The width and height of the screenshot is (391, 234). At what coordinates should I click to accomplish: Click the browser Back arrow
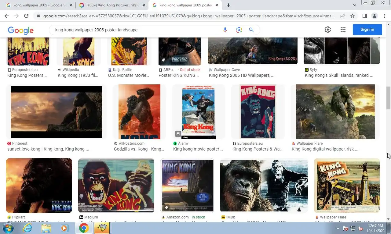click(7, 16)
